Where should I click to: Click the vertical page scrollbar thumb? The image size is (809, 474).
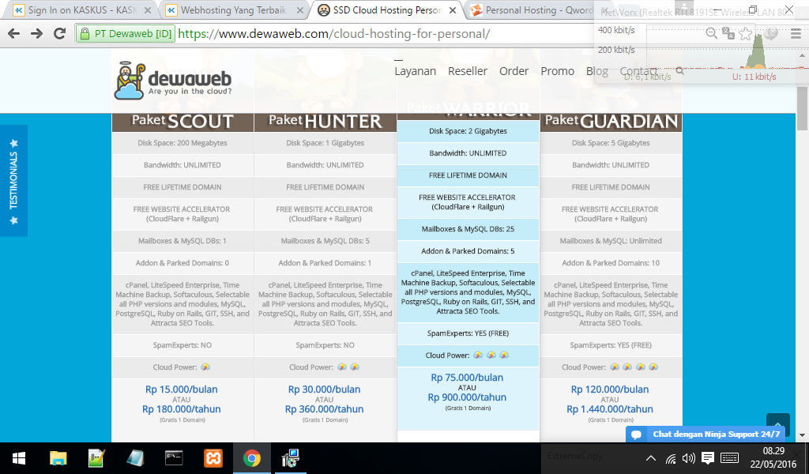803,108
